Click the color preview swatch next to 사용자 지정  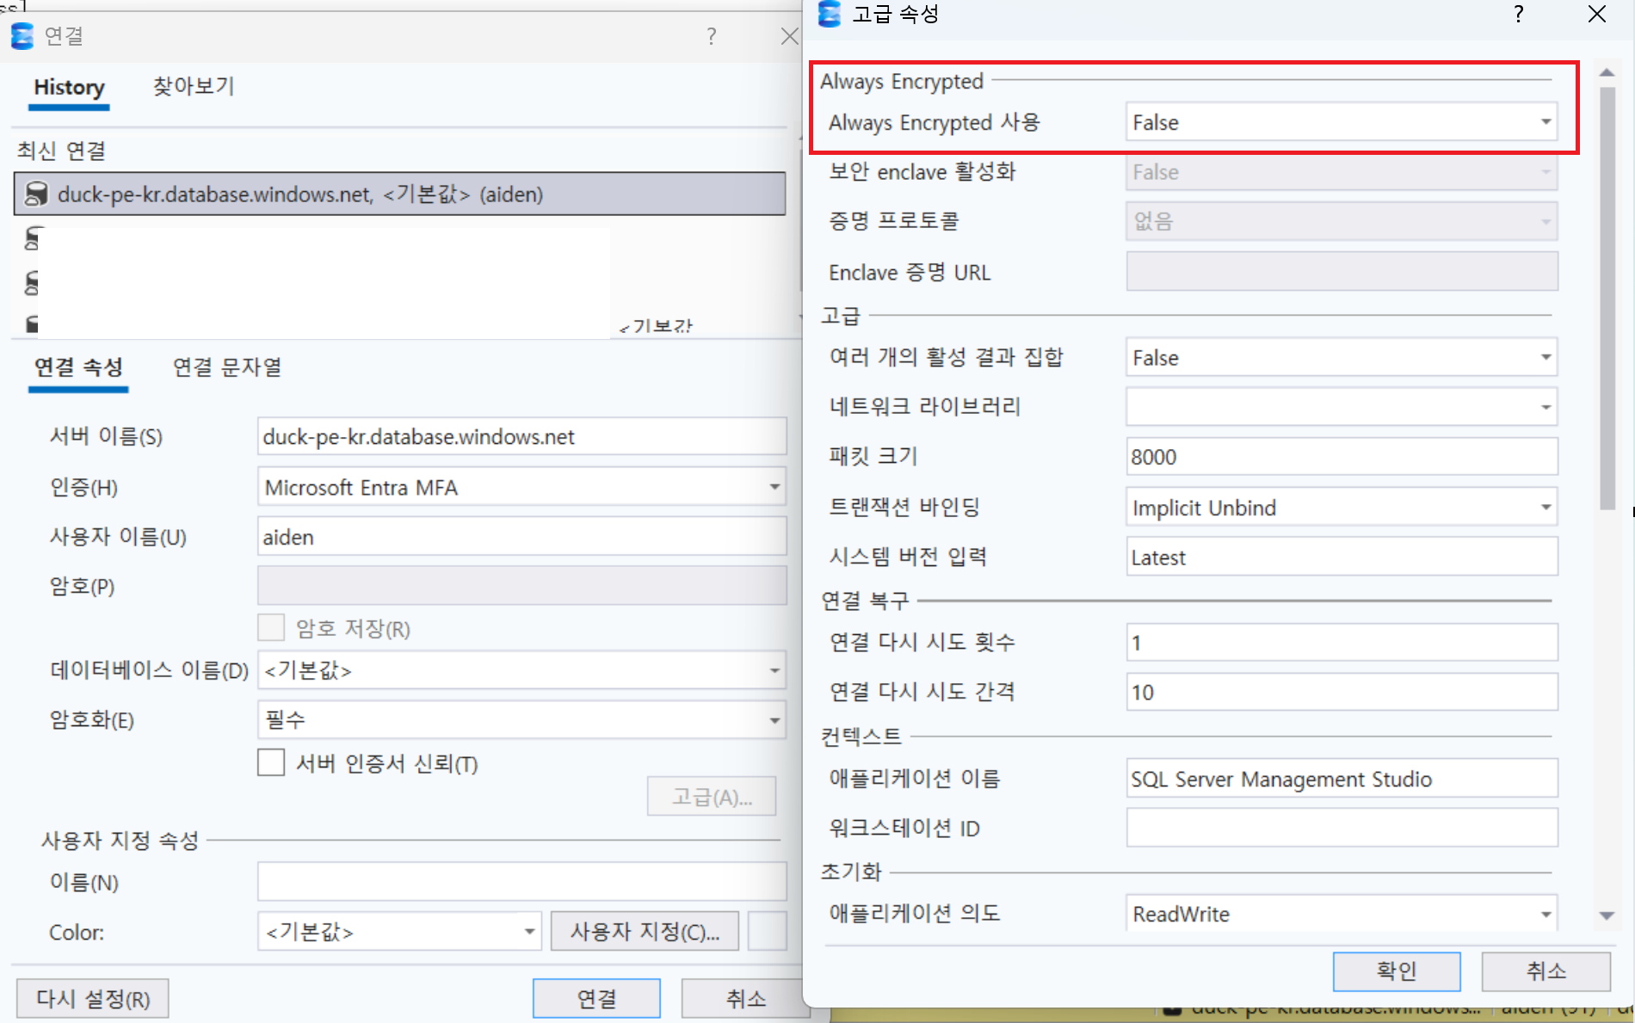767,932
